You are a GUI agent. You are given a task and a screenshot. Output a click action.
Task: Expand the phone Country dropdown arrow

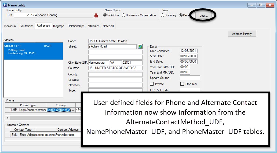73,110
